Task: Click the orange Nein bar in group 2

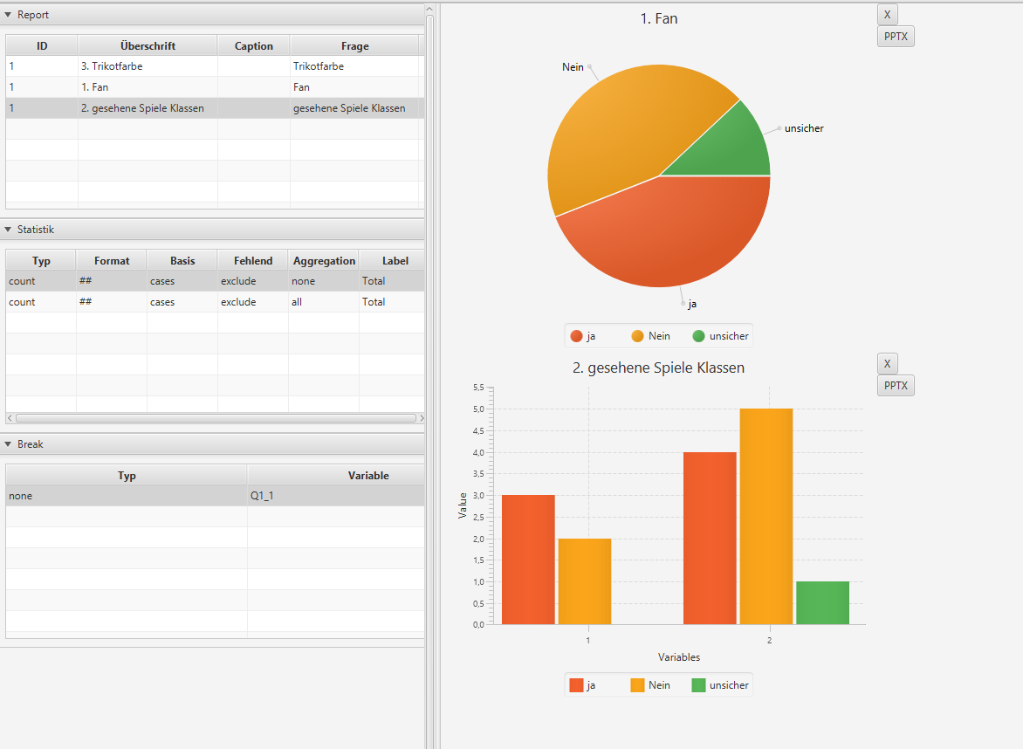Action: tap(766, 517)
